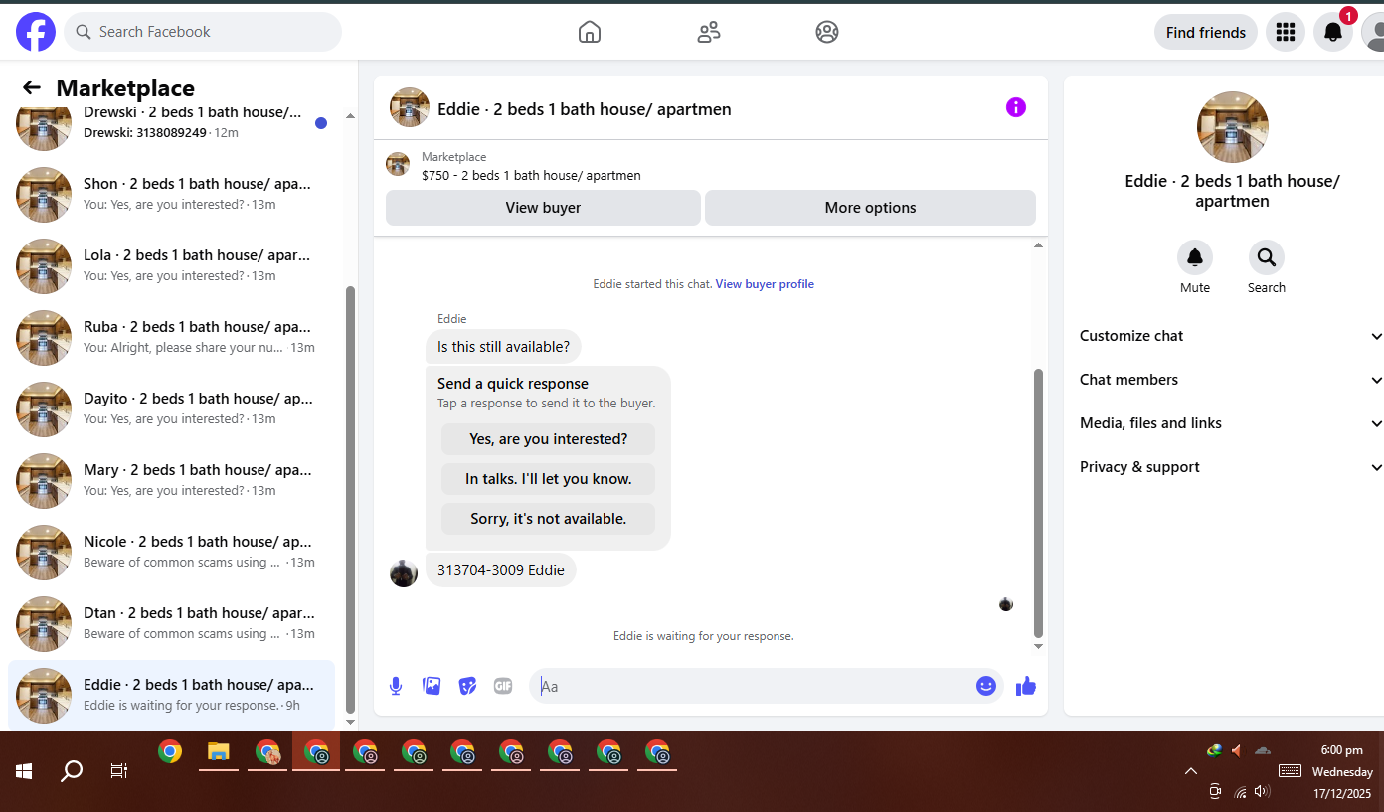Open Mary conversation
1384x812 pixels.
pyautogui.click(x=171, y=480)
